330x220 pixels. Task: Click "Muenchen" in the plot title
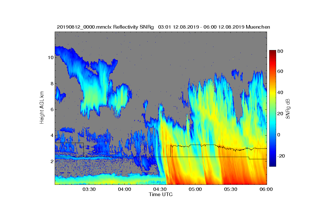[x=258, y=27]
